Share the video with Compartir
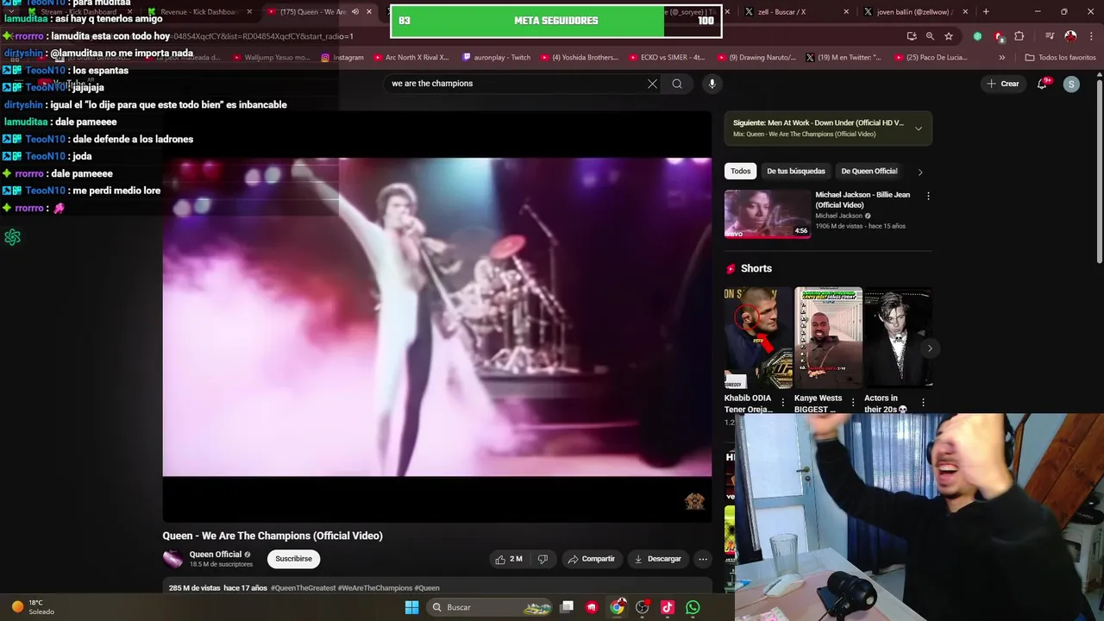The image size is (1104, 621). click(592, 559)
